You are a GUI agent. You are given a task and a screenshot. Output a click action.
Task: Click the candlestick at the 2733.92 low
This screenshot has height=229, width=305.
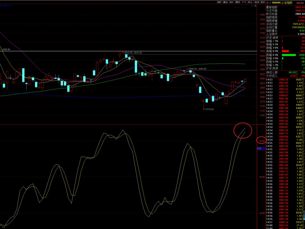(204, 104)
